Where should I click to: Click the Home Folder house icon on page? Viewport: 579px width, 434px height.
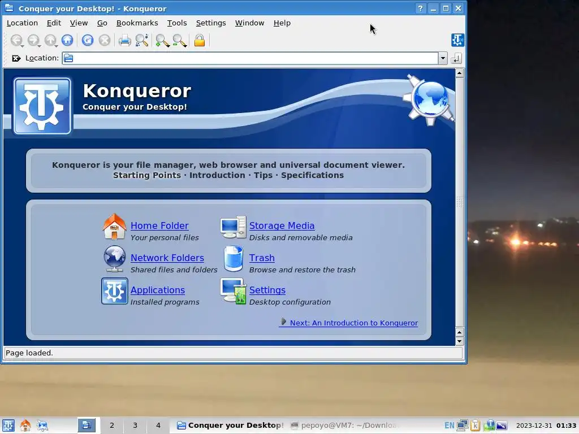(114, 227)
